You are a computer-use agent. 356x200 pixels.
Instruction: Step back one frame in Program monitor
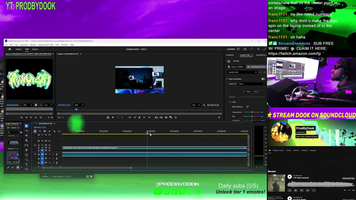[x=135, y=117]
